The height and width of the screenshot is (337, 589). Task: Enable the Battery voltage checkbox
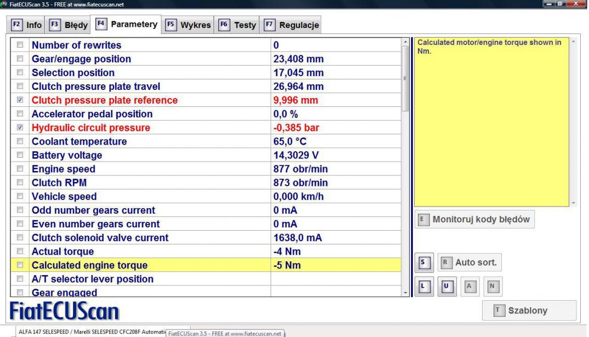pyautogui.click(x=20, y=156)
